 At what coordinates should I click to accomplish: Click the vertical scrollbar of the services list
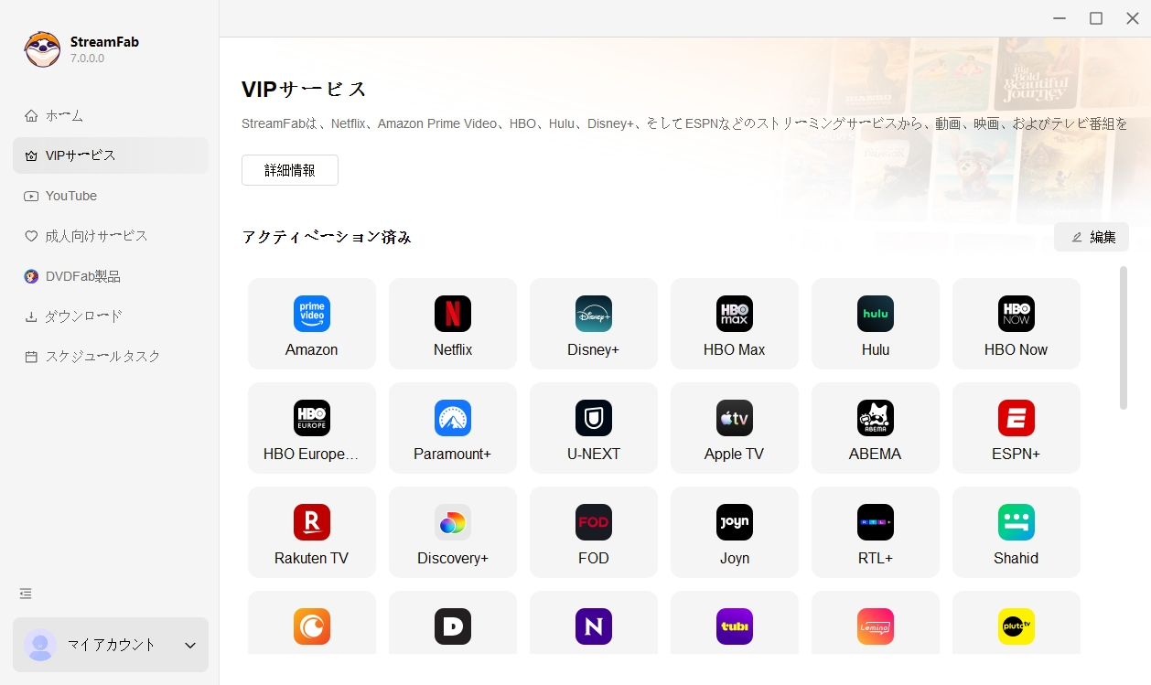click(x=1124, y=338)
